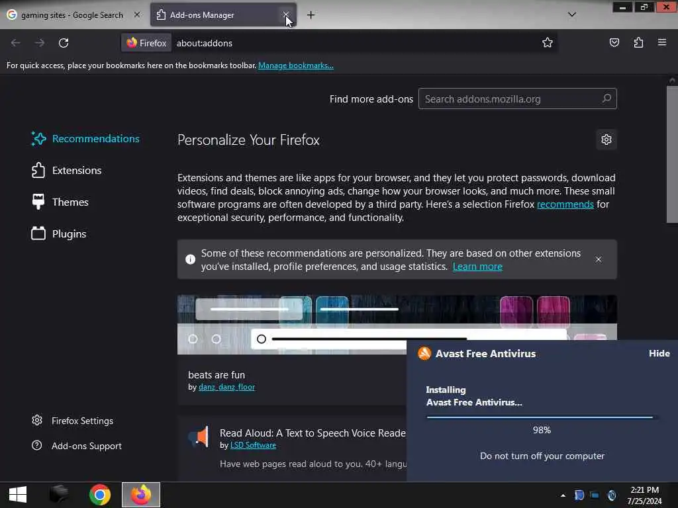The height and width of the screenshot is (508, 678).
Task: Open the Learn more link
Action: [x=477, y=267]
